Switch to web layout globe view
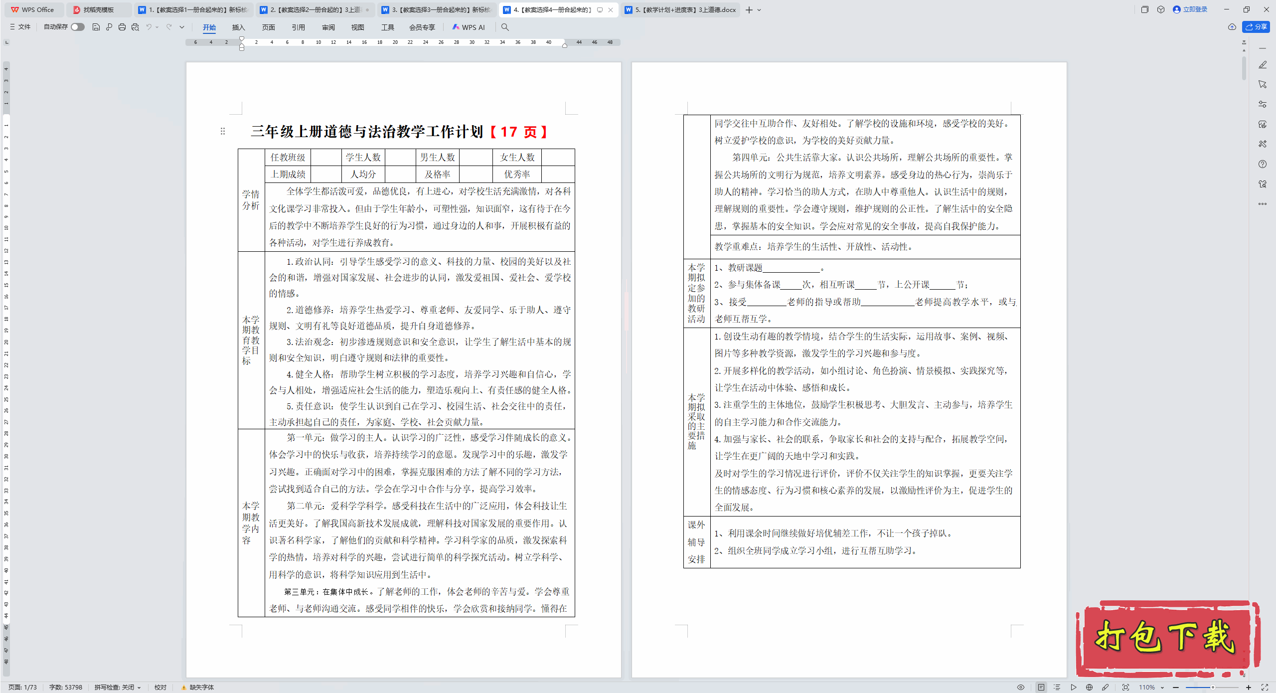 (x=1090, y=687)
